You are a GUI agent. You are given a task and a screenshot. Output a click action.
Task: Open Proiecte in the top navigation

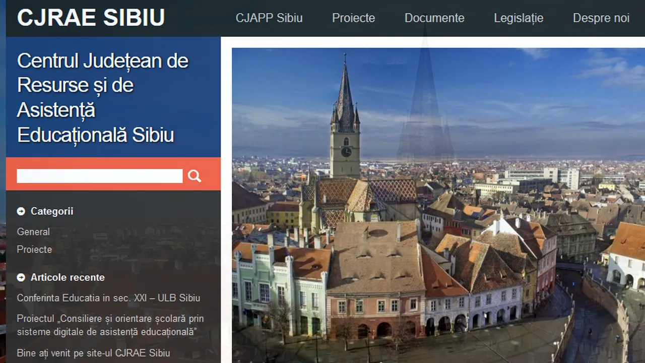click(353, 18)
